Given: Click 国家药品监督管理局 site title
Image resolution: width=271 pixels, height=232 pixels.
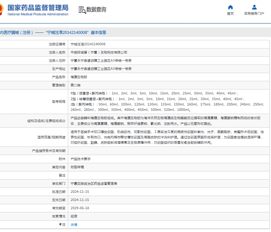Looking at the screenshot, I should pos(38,8).
